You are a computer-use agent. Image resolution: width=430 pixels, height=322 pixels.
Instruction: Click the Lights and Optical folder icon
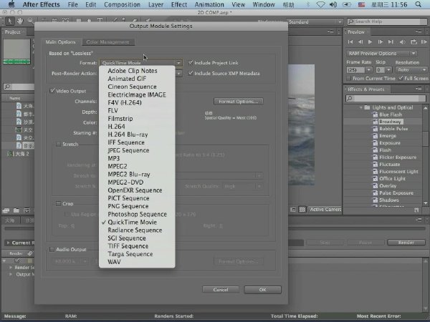pos(367,107)
